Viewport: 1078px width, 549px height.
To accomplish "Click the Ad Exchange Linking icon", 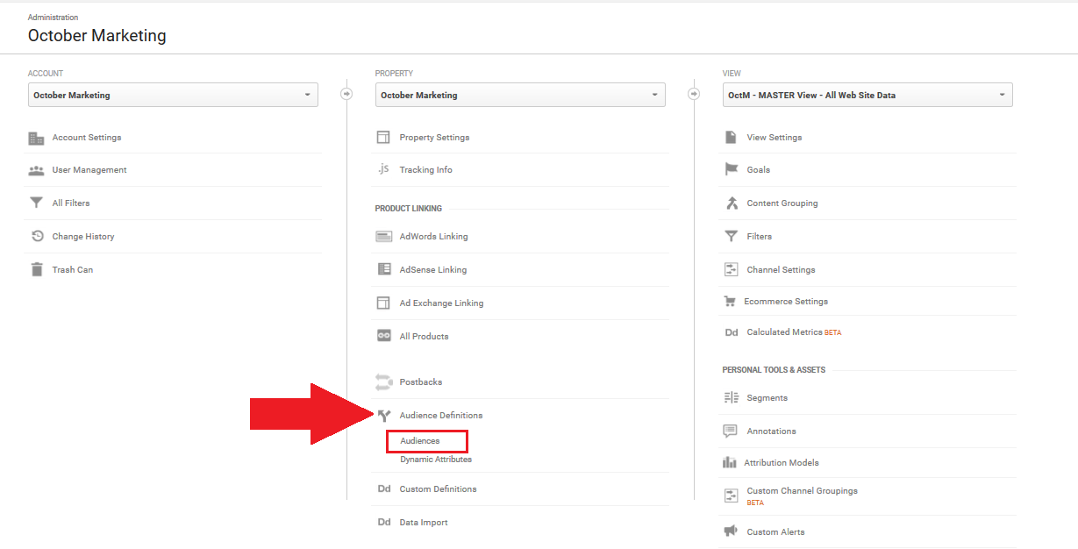I will coord(383,303).
